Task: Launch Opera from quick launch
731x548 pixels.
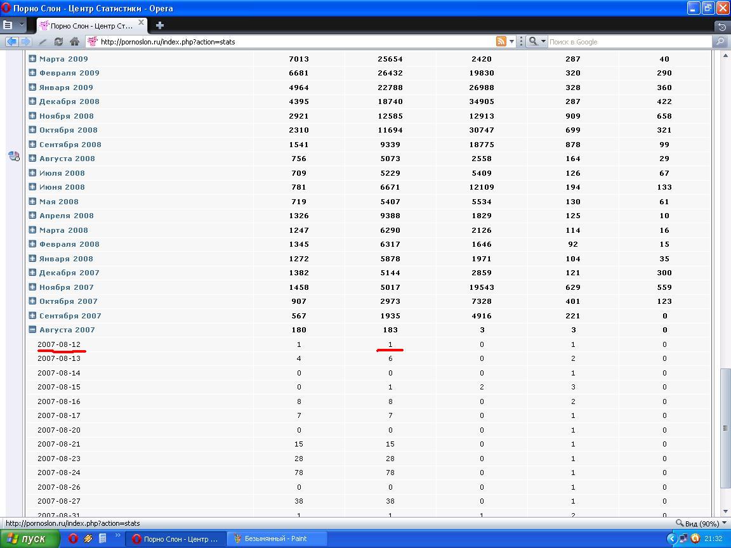Action: point(73,538)
